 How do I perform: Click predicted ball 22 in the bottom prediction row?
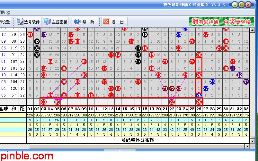click(x=172, y=102)
